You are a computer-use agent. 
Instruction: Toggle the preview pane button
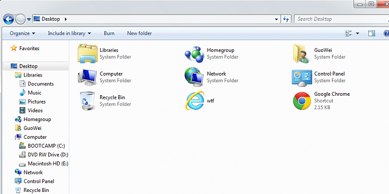click(371, 34)
